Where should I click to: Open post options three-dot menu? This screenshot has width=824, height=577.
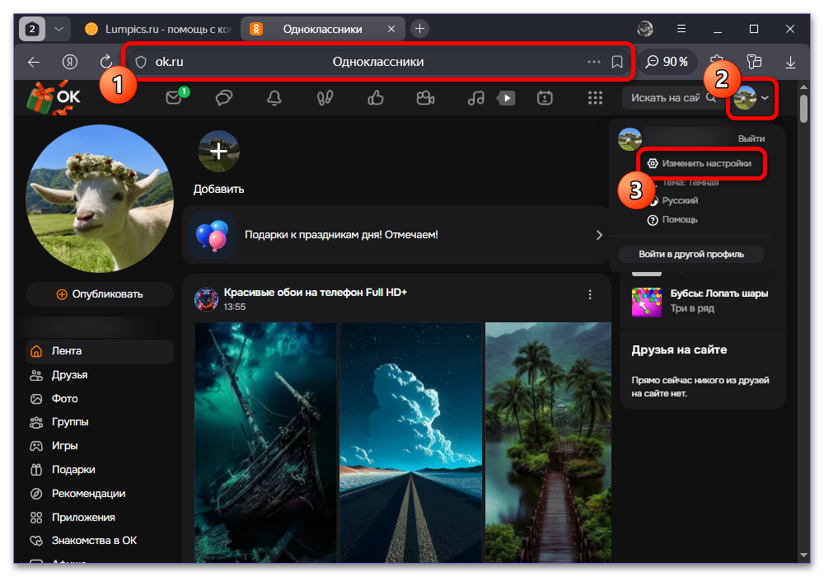tap(590, 295)
